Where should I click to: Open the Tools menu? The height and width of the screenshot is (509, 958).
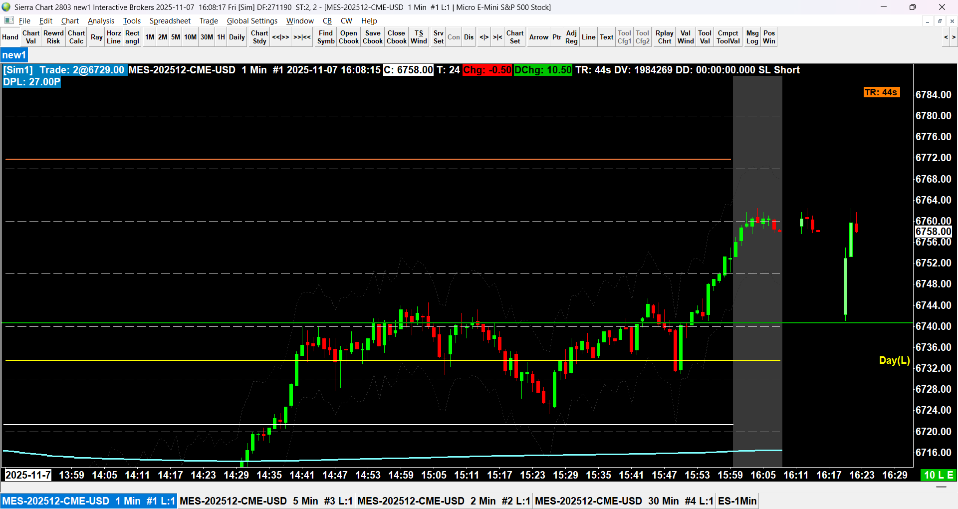(x=132, y=20)
